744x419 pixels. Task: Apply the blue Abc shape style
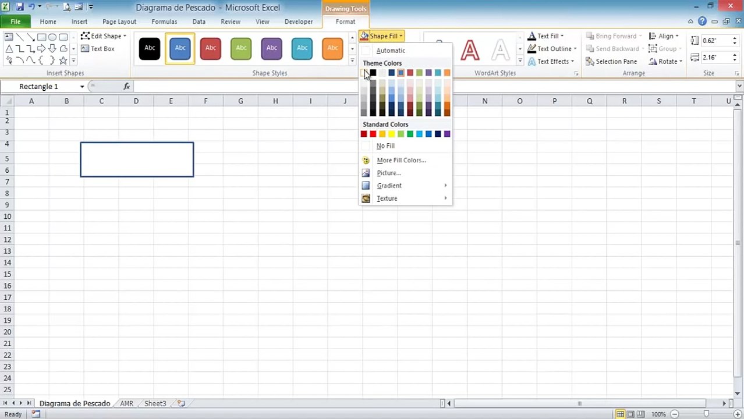click(x=180, y=48)
